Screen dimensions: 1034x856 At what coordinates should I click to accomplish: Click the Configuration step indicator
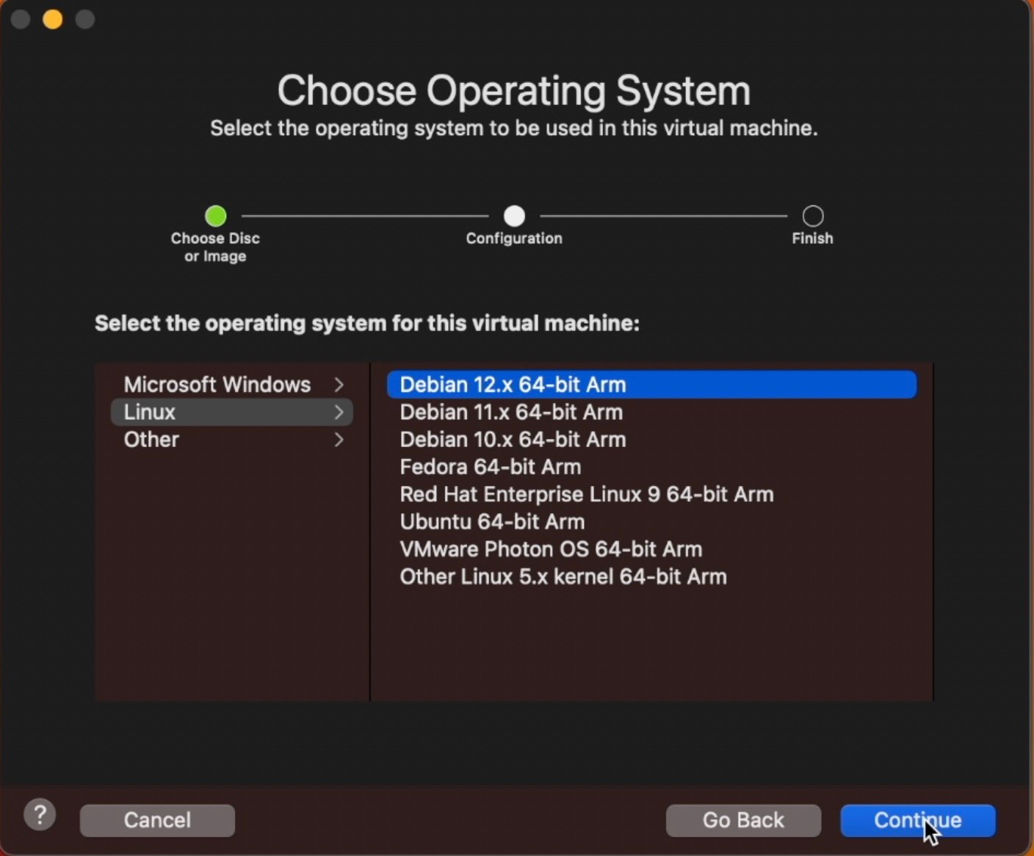(514, 216)
